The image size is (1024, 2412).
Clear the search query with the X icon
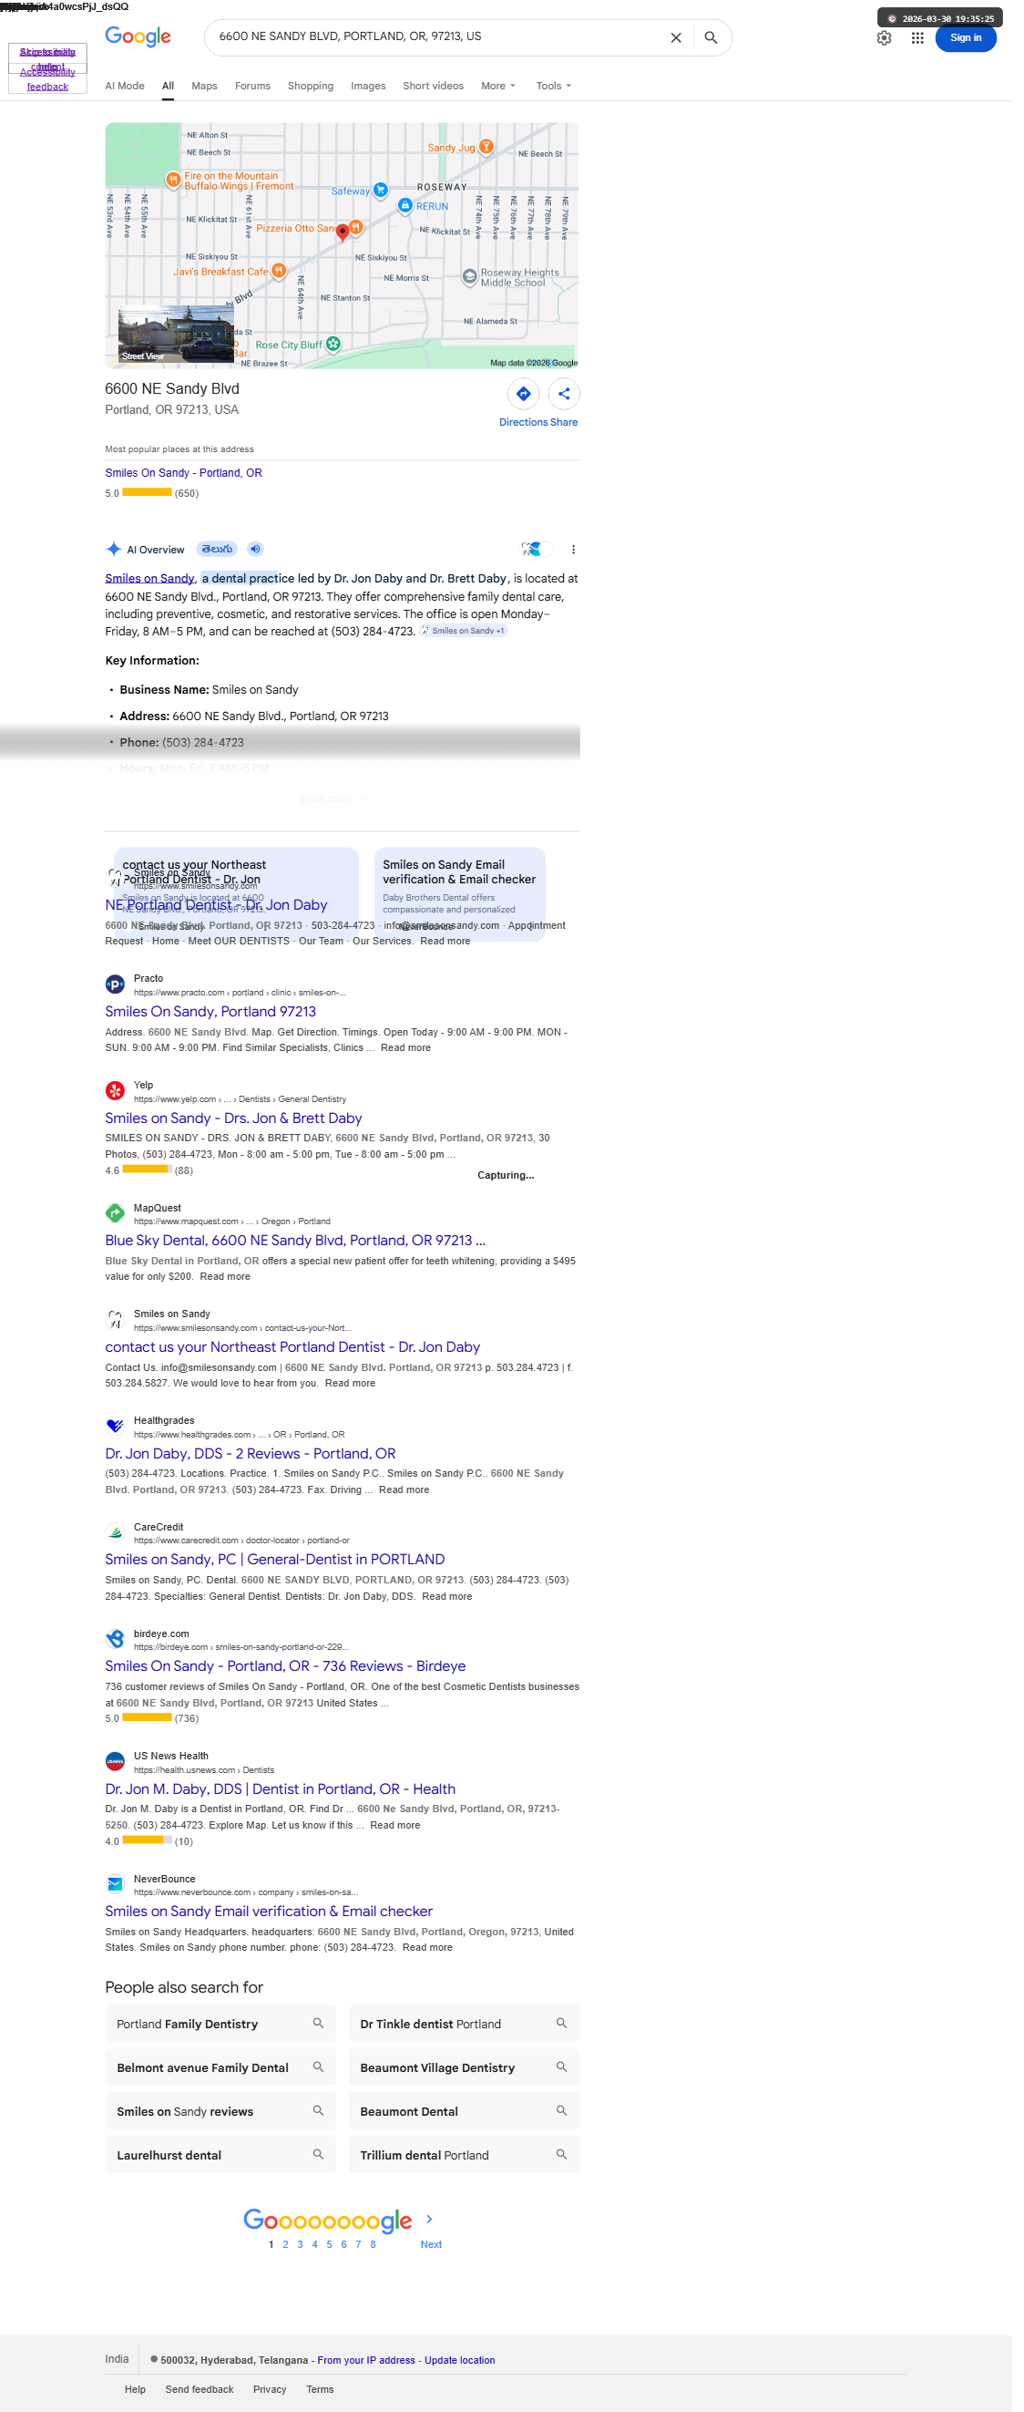coord(675,37)
